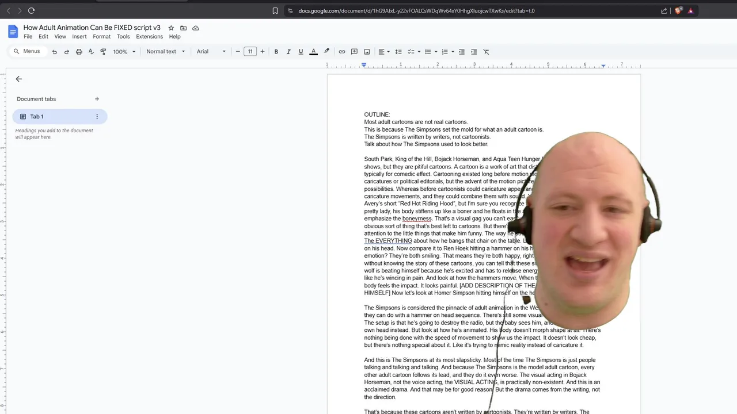Open the Tools menu
Image resolution: width=737 pixels, height=414 pixels.
tap(123, 36)
